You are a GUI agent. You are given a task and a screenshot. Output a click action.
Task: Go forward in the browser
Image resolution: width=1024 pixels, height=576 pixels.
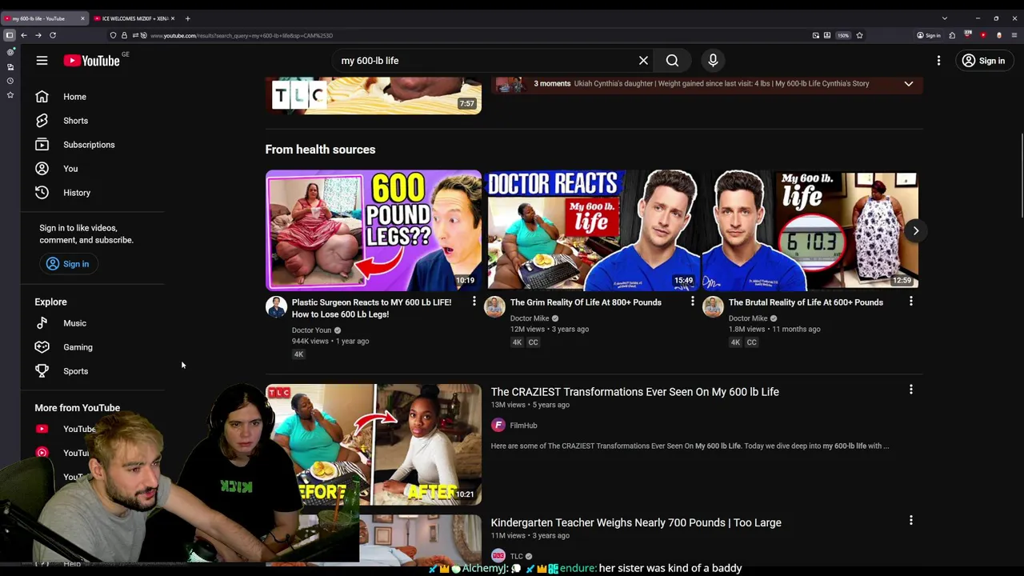pos(38,35)
